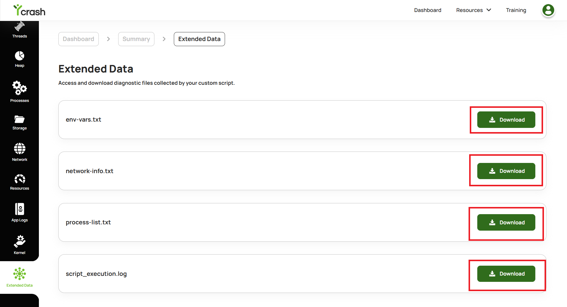Open the Storage folder icon
The image size is (567, 307).
19,119
